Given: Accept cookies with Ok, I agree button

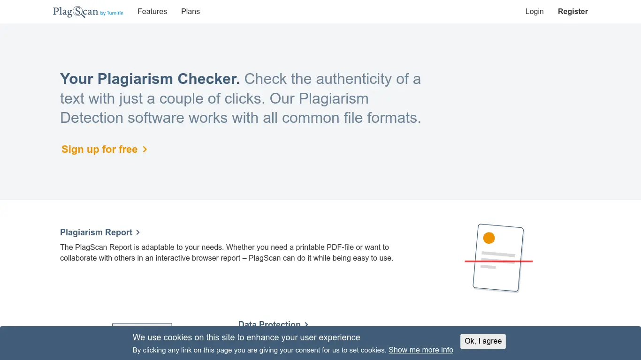Looking at the screenshot, I should point(483,341).
